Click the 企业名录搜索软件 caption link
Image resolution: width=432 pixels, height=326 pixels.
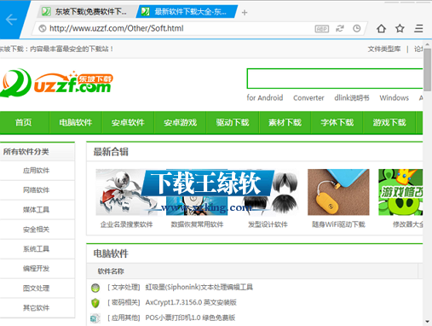pos(126,224)
